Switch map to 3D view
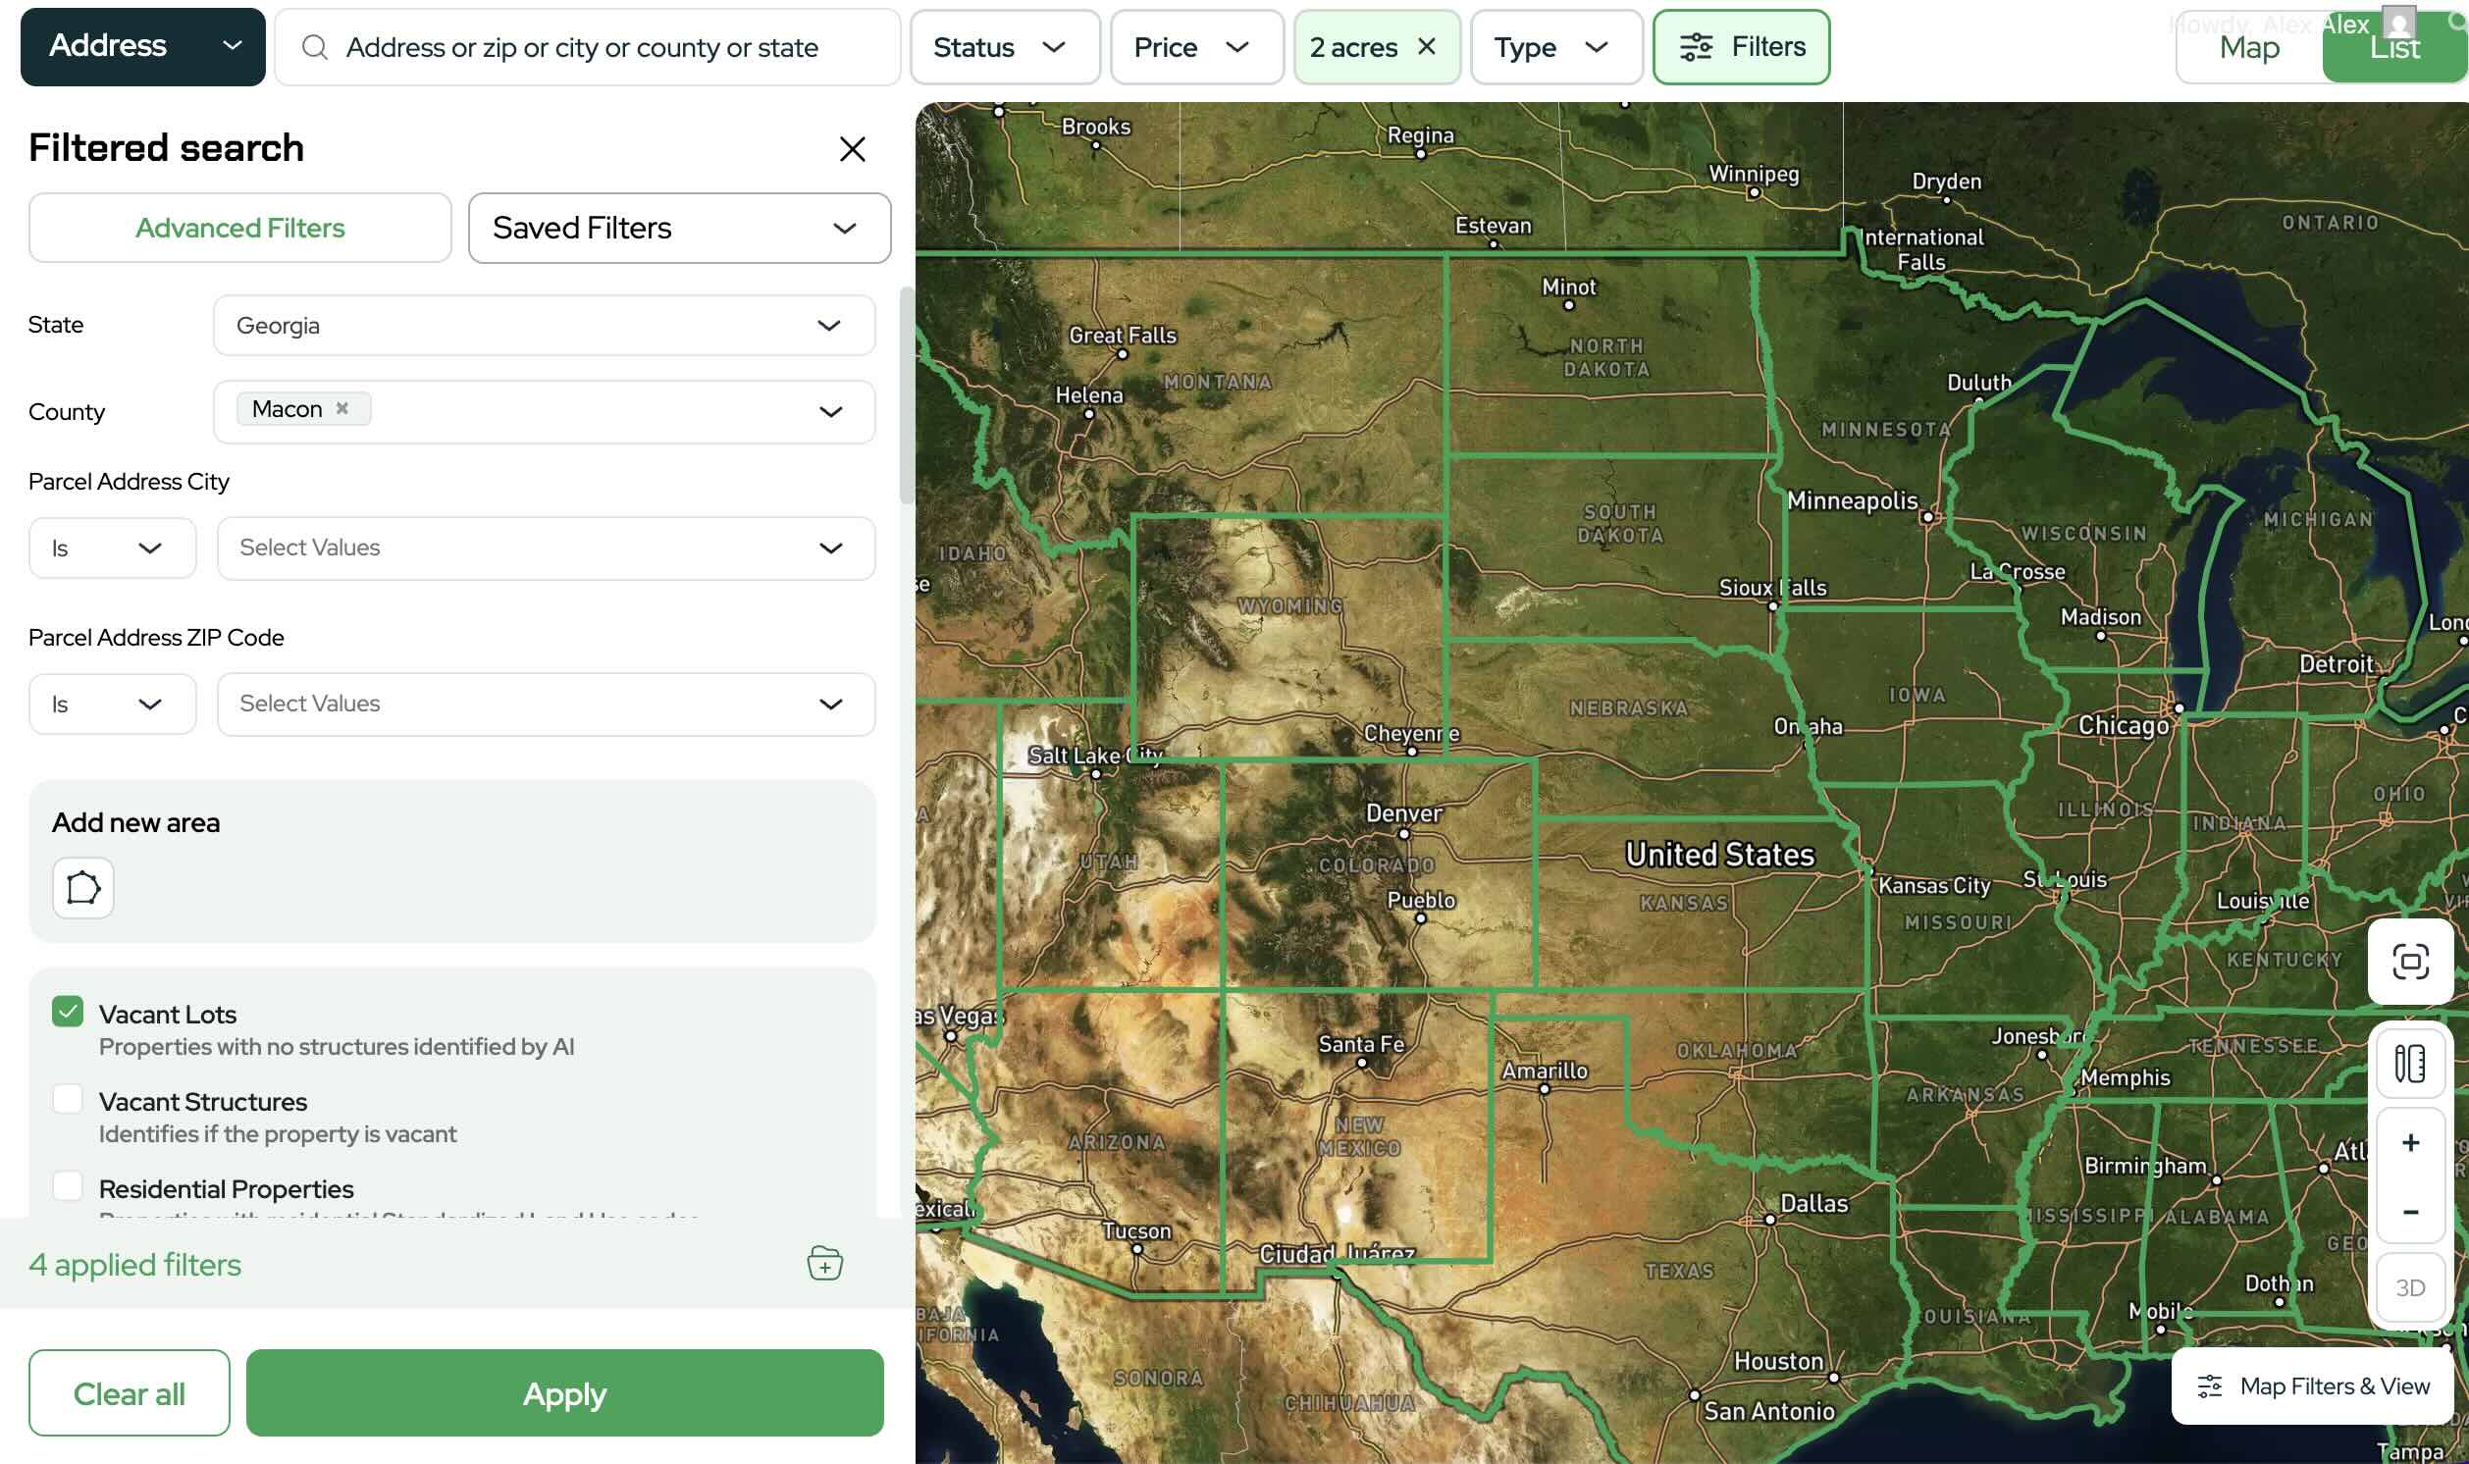The height and width of the screenshot is (1464, 2469). [2410, 1287]
